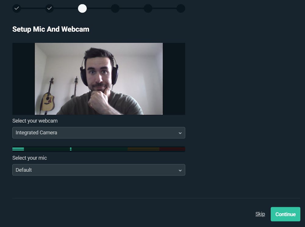Screen dimensions: 305x227
Task: Go back to the first completed step
Action: pyautogui.click(x=17, y=8)
